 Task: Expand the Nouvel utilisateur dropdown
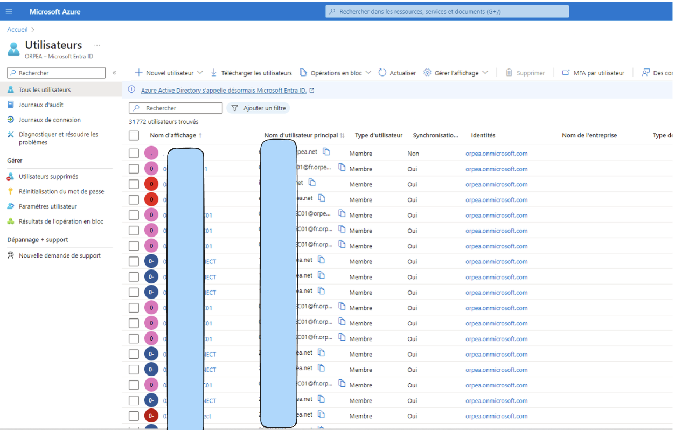coord(200,73)
